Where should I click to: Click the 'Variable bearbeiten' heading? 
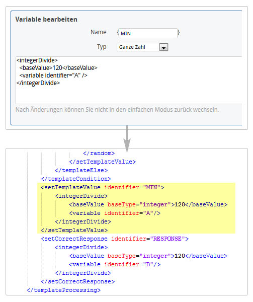tap(46, 19)
